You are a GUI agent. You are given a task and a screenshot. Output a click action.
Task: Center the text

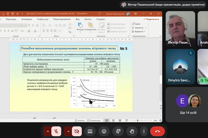[x=47, y=31]
